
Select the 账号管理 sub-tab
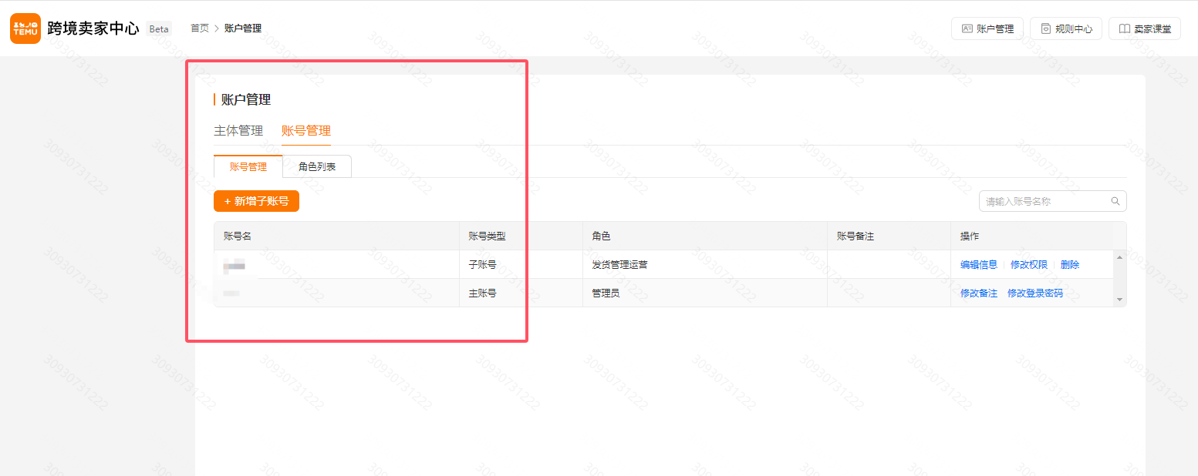coord(248,166)
